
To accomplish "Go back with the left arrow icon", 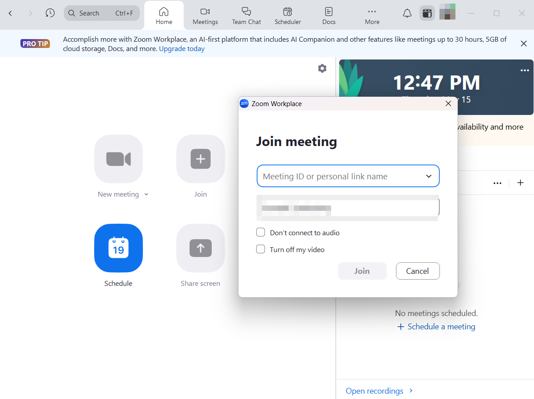I will pyautogui.click(x=11, y=13).
